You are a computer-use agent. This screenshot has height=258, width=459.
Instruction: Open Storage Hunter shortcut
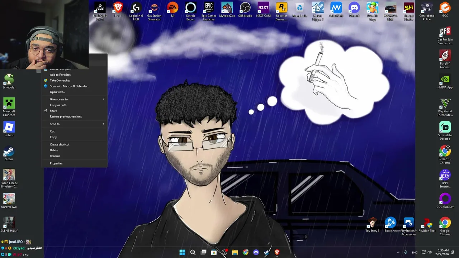pos(408,11)
